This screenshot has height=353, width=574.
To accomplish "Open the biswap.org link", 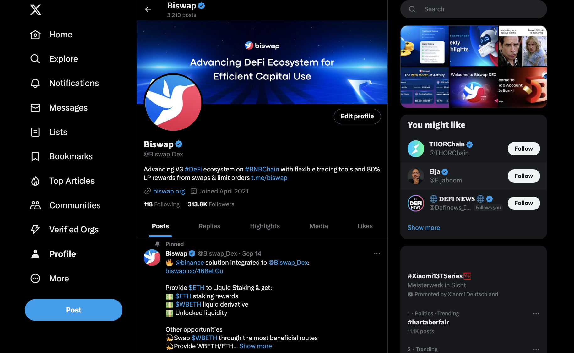I will click(x=169, y=191).
